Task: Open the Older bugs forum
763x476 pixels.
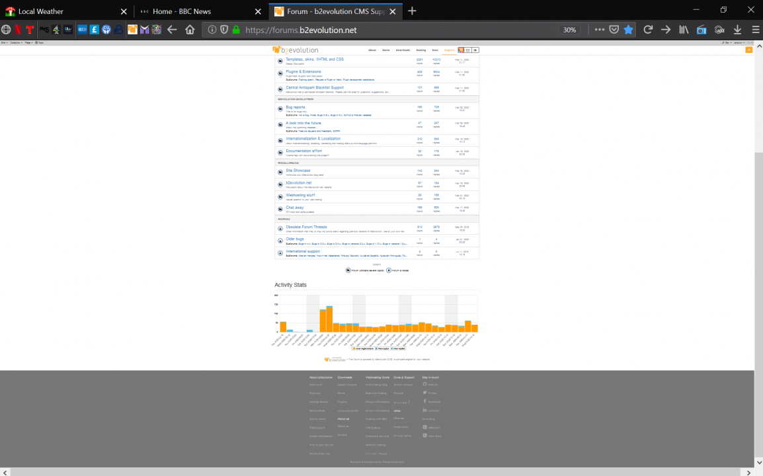Action: (294, 239)
